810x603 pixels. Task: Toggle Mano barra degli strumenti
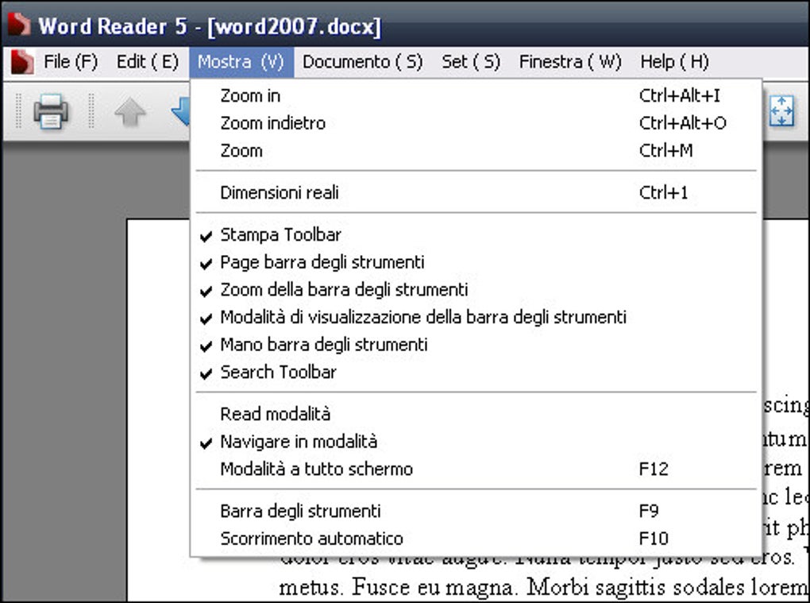tap(323, 345)
